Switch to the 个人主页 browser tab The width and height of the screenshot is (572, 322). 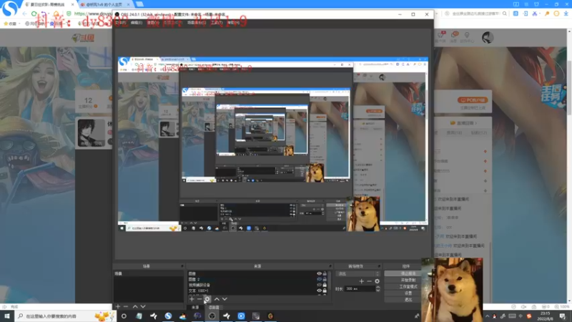pos(105,4)
